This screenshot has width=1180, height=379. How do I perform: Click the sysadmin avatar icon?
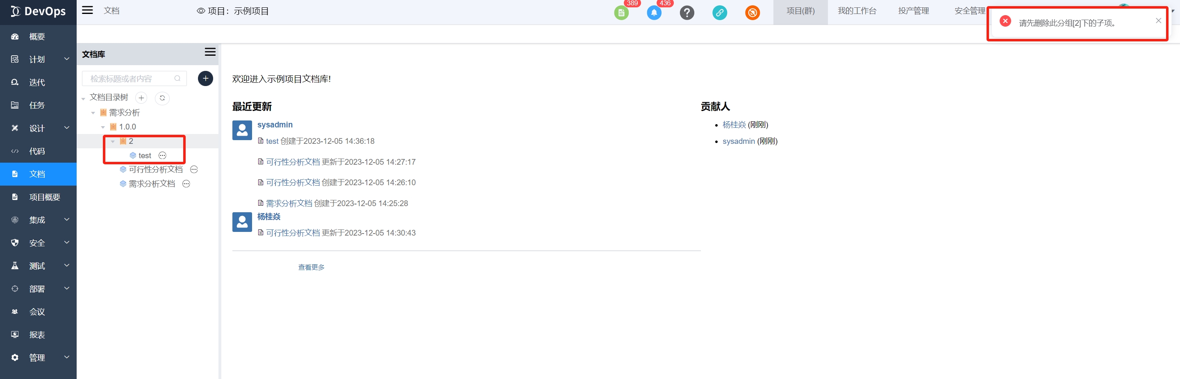(242, 130)
